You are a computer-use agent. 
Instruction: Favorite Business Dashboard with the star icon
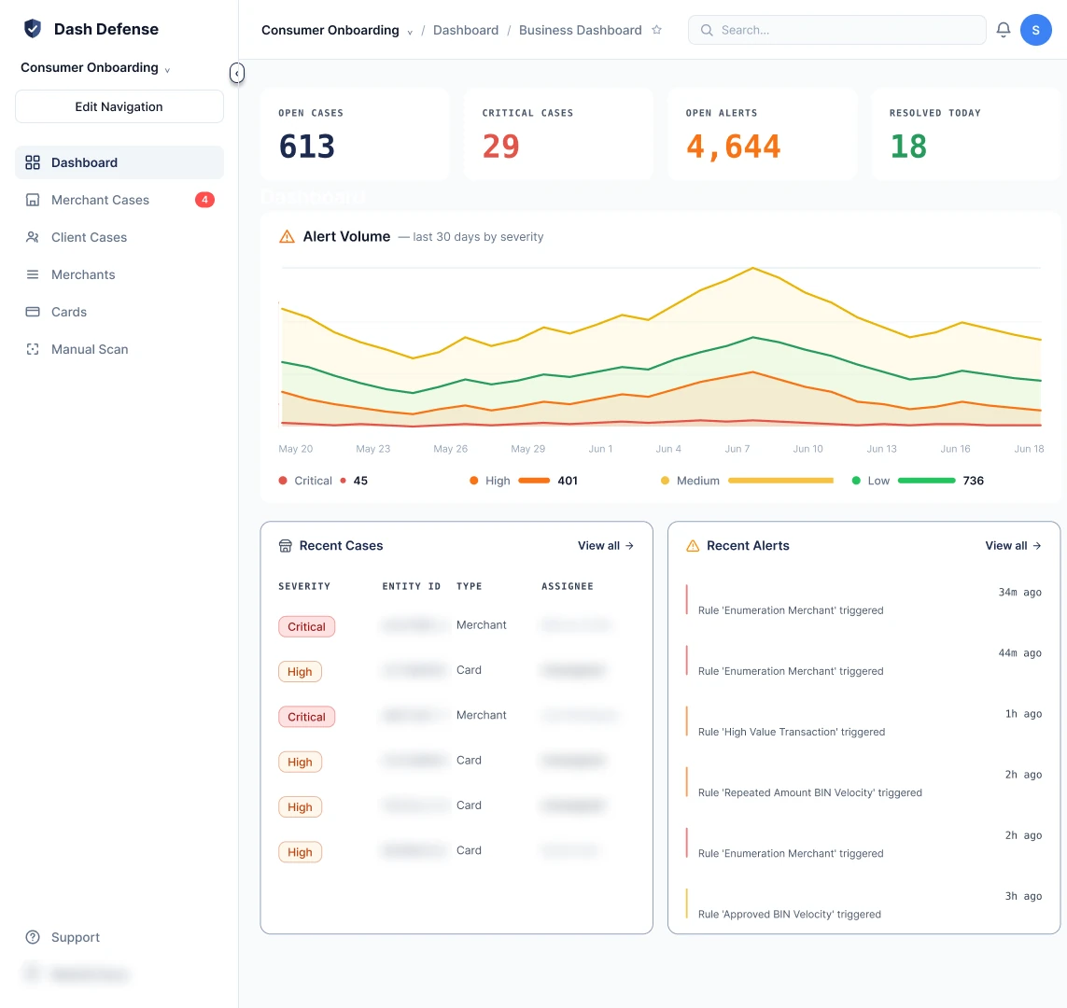point(656,30)
